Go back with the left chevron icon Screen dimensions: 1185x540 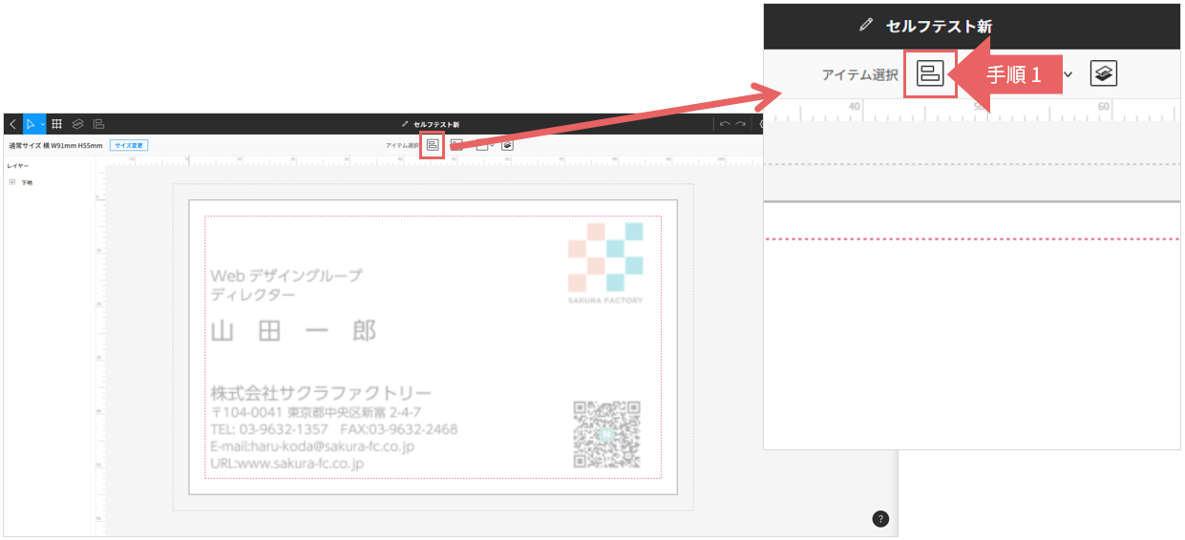[12, 124]
